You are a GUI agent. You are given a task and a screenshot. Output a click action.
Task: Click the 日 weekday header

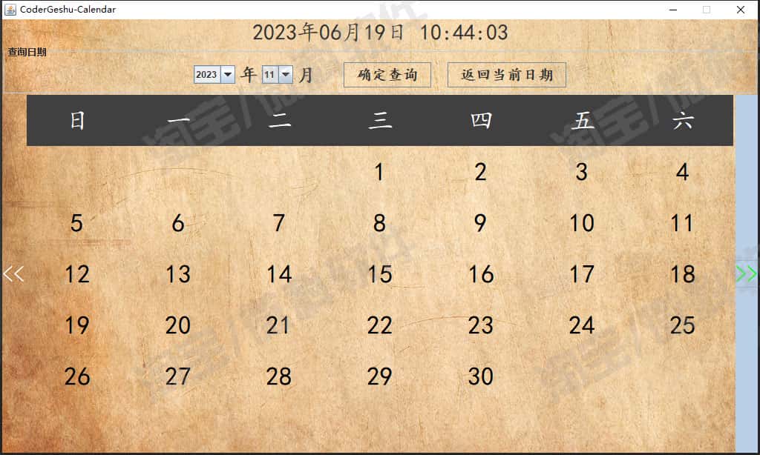pos(77,120)
